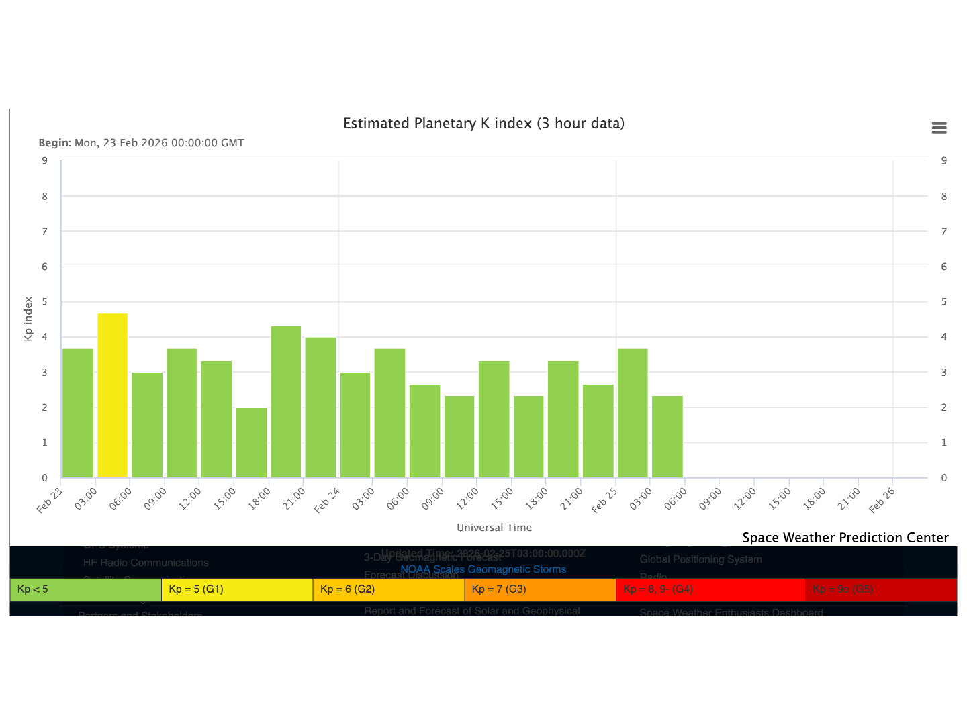Select the last green bar starting at Feb 25 03:00
The width and height of the screenshot is (967, 725).
tap(667, 436)
